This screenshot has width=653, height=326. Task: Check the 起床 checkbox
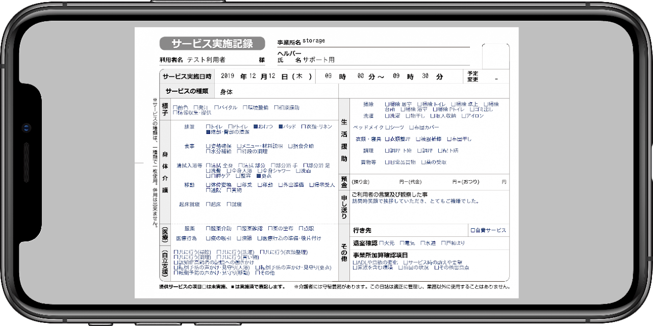tap(208, 204)
